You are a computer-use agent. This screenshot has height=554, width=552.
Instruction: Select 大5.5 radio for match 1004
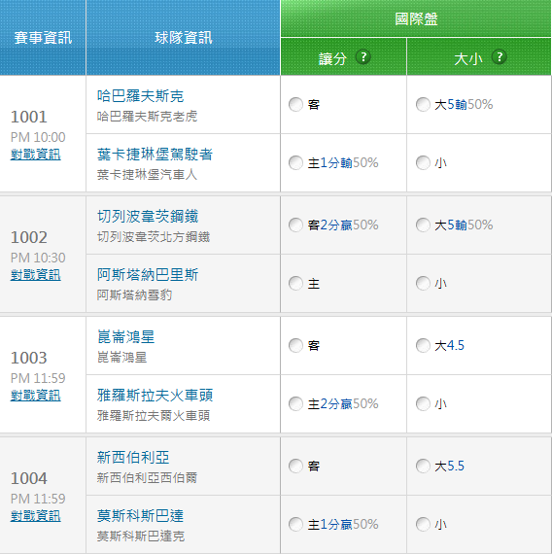pyautogui.click(x=423, y=466)
